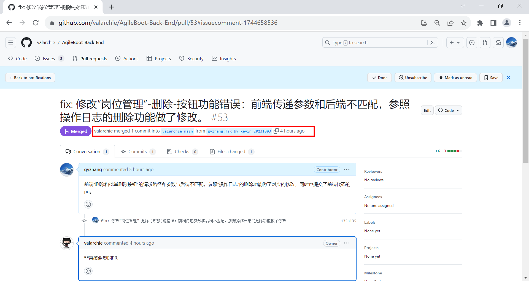Viewport: 529px width, 281px height.
Task: Open the Code repository tab
Action: 17,59
